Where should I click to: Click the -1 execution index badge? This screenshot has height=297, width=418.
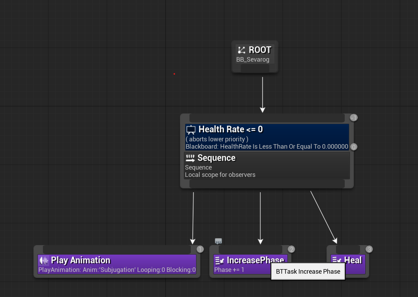pos(354,118)
